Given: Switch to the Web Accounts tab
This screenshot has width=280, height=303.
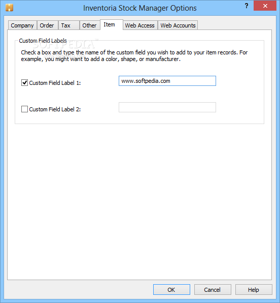Looking at the screenshot, I should point(178,25).
